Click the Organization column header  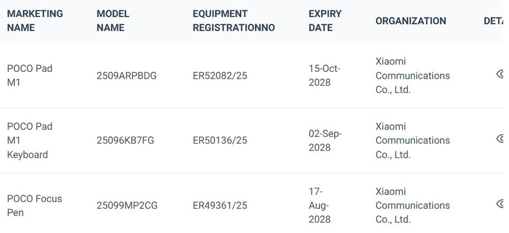411,21
